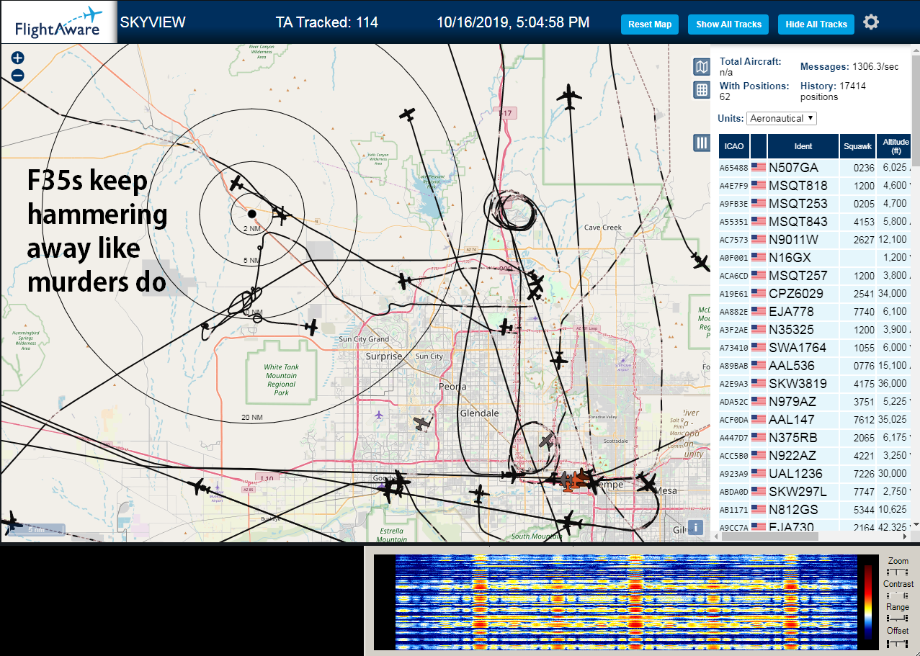Screen dimensions: 920x656
Task: Select the SKW297L aircraft row
Action: [815, 491]
